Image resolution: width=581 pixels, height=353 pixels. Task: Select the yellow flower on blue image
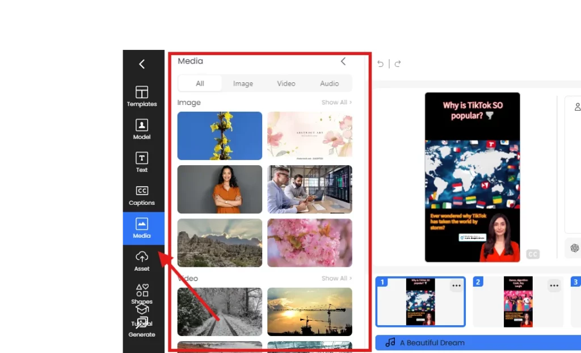220,136
